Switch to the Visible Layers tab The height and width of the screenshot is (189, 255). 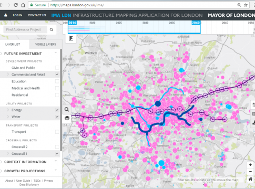point(46,45)
